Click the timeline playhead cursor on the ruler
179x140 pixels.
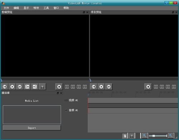pyautogui.click(x=88, y=95)
